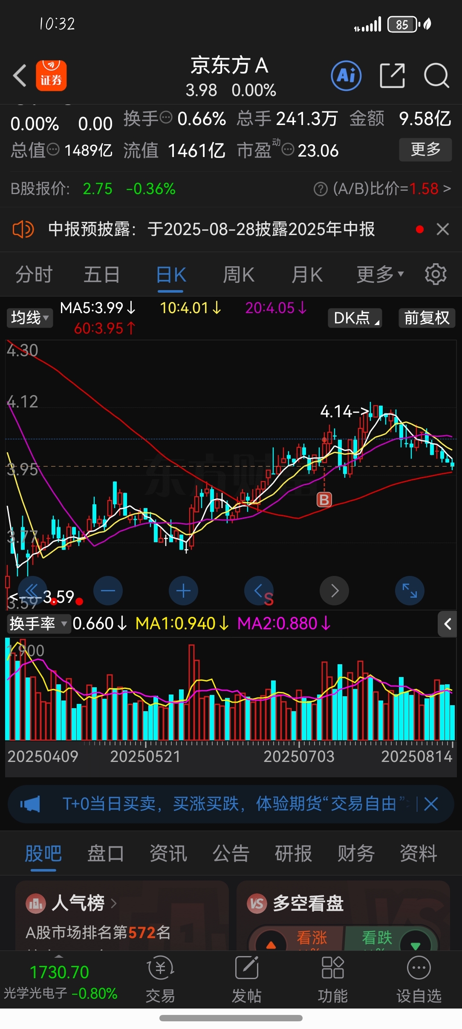The height and width of the screenshot is (1029, 462).
Task: Open the 财务 tab
Action: pos(356,854)
